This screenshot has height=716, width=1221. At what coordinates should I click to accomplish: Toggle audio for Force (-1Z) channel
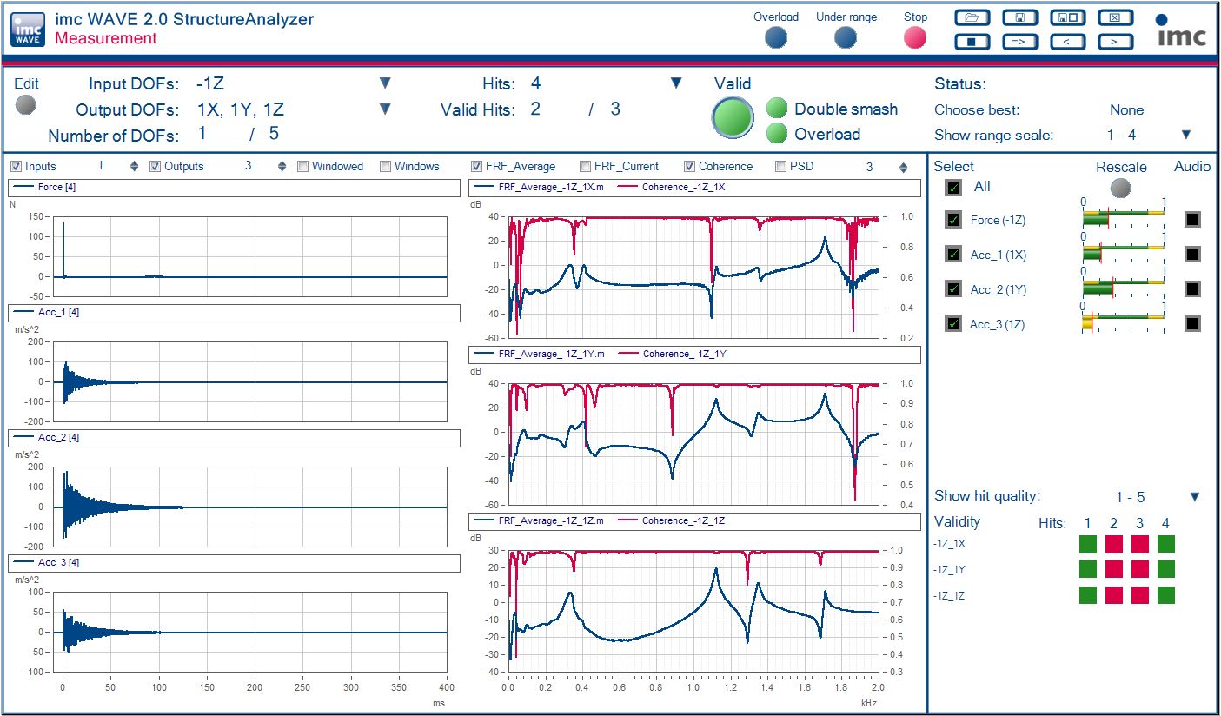pos(1192,220)
